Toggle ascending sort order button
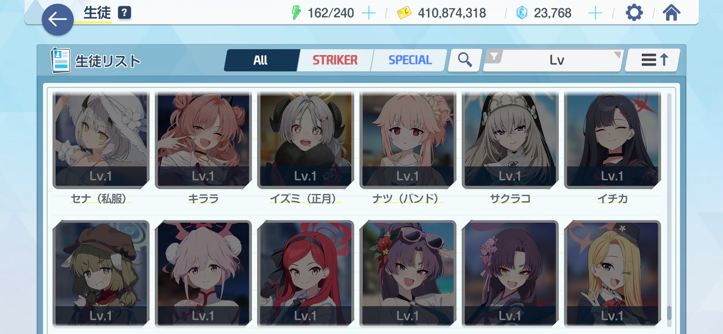Image resolution: width=723 pixels, height=334 pixels. pyautogui.click(x=653, y=60)
